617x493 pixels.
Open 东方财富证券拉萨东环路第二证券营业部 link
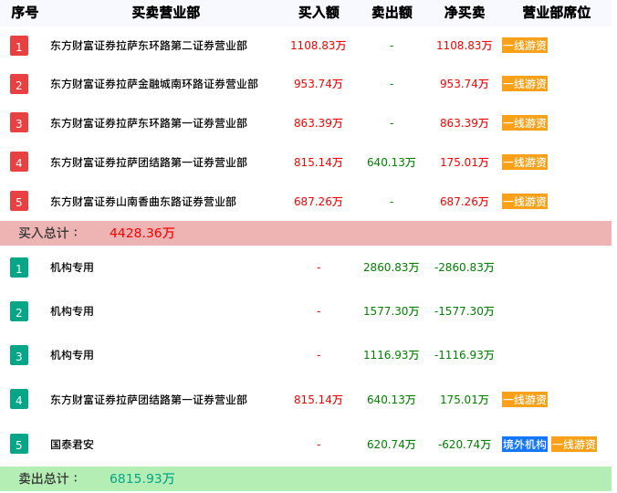point(149,46)
